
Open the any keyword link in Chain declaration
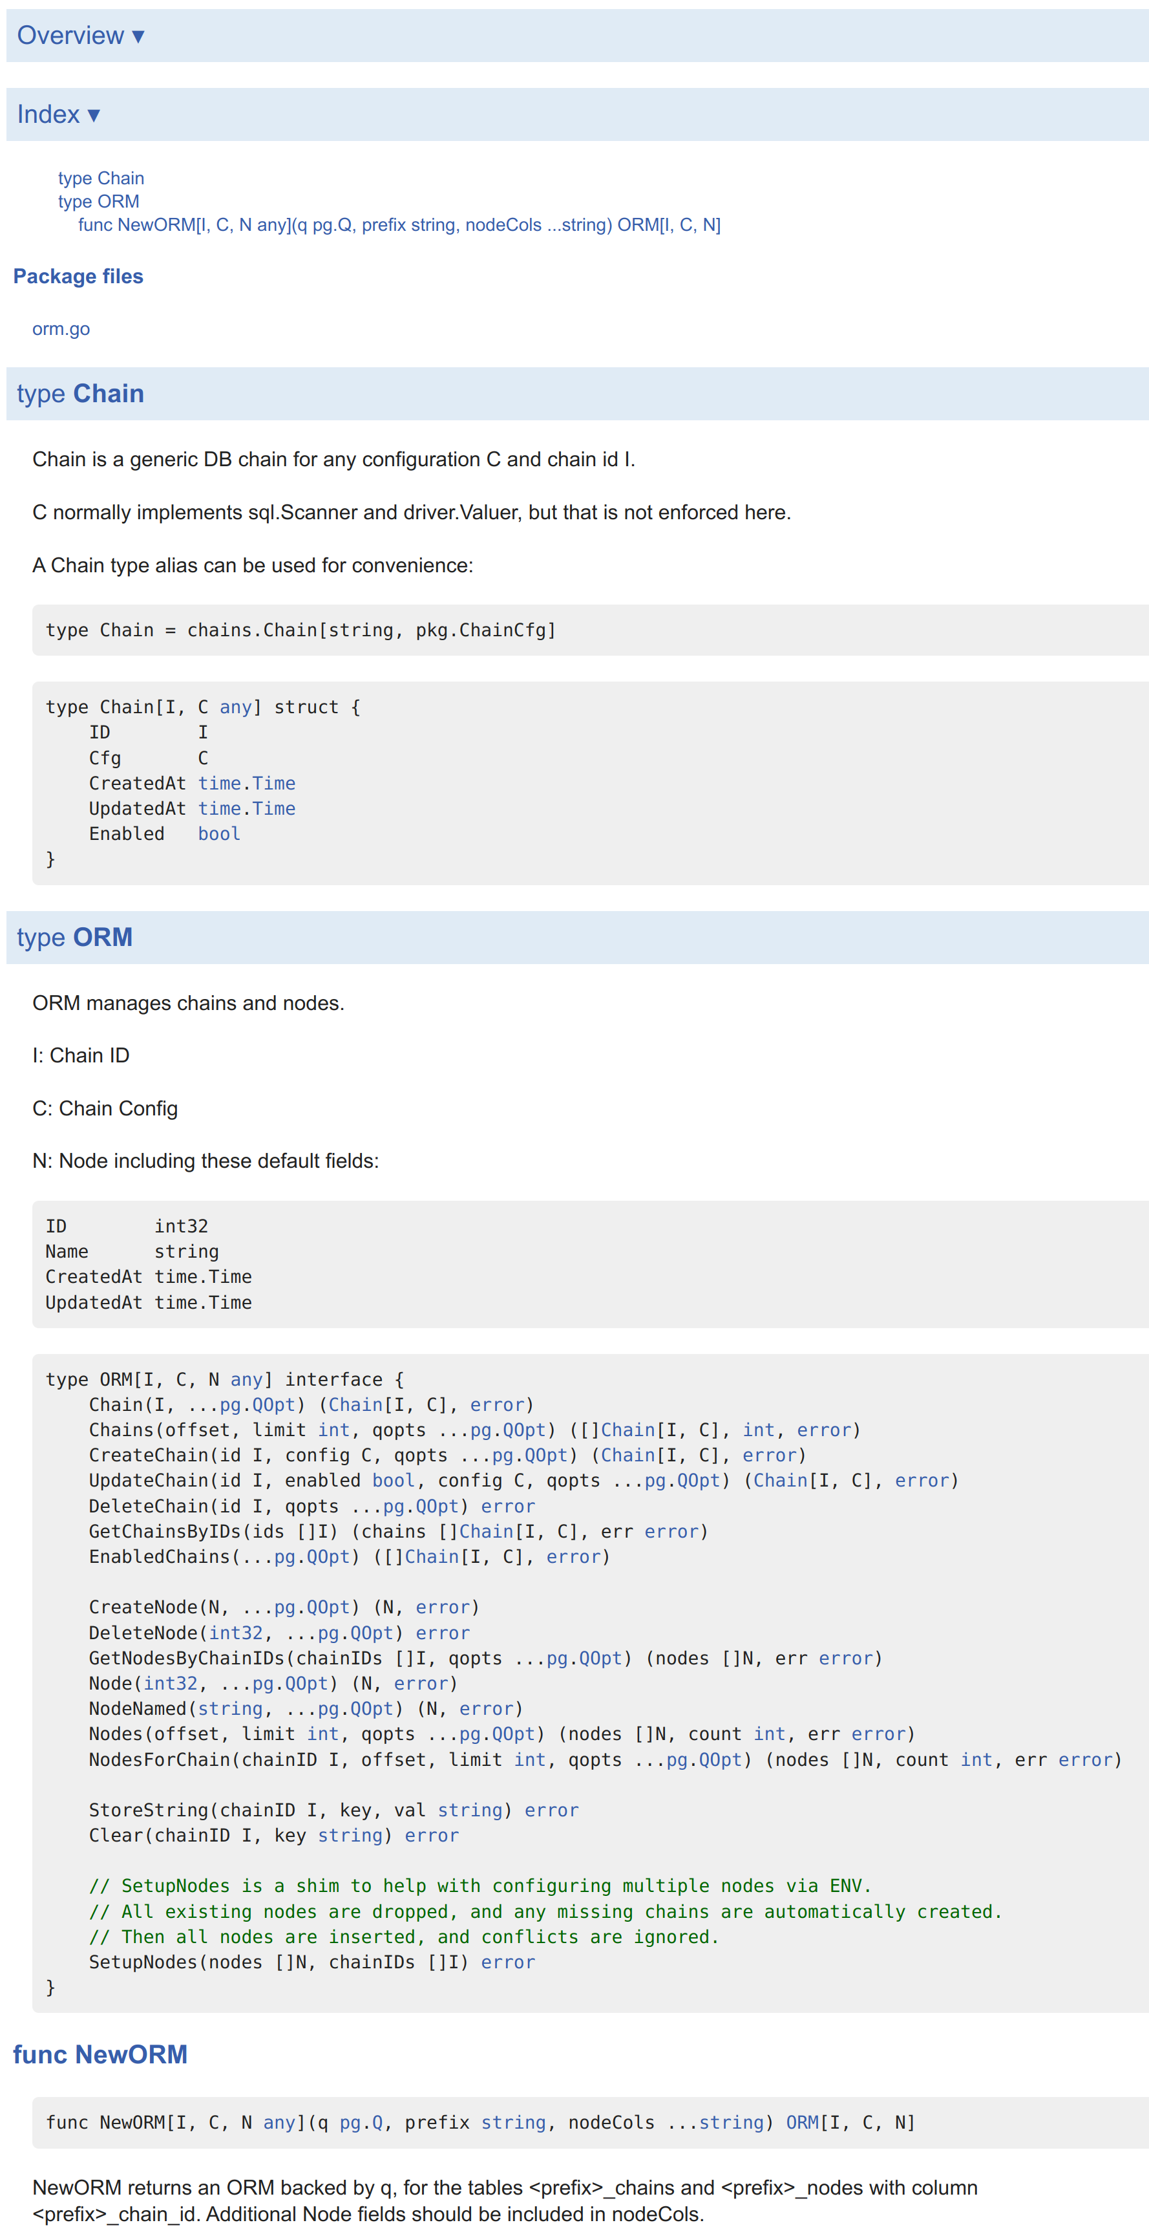(236, 707)
